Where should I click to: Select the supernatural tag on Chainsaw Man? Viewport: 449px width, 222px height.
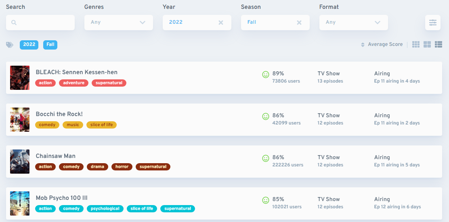tap(153, 167)
